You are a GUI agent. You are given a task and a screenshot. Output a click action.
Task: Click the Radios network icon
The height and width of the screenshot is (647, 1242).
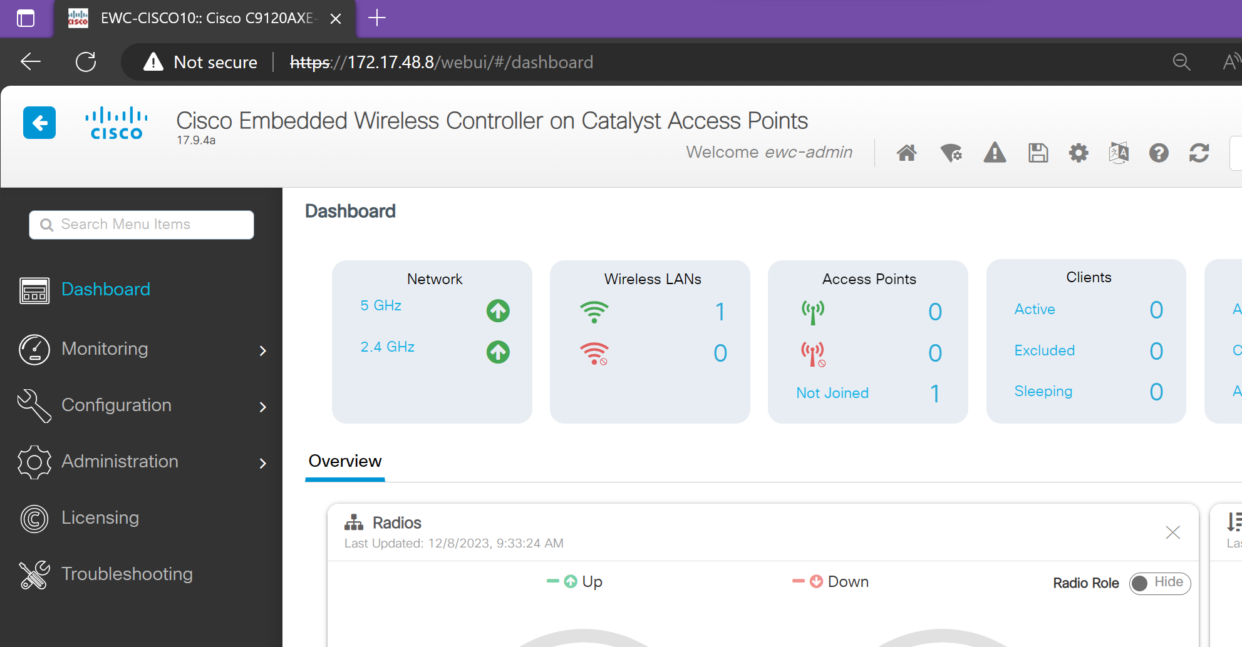(x=354, y=522)
